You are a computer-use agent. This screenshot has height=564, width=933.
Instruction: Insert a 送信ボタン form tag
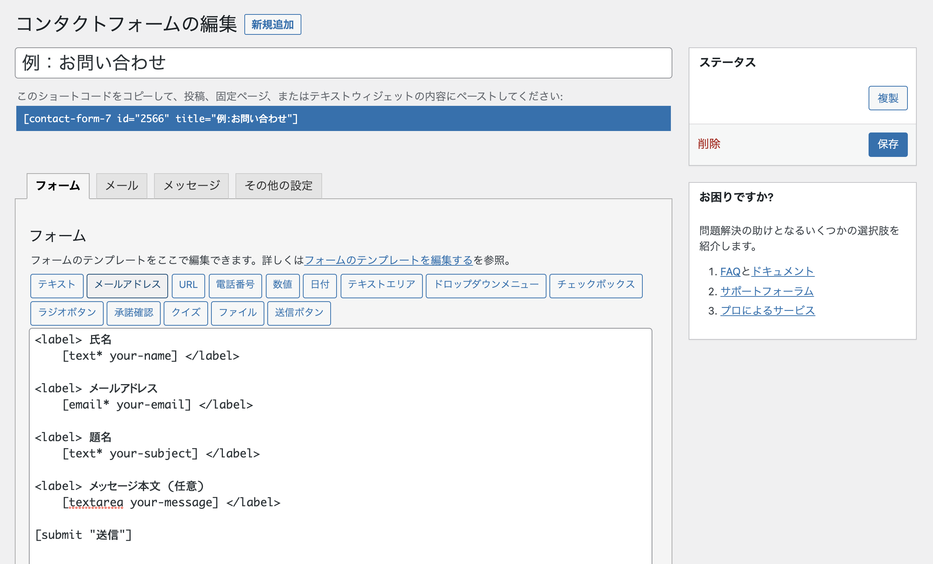point(299,313)
